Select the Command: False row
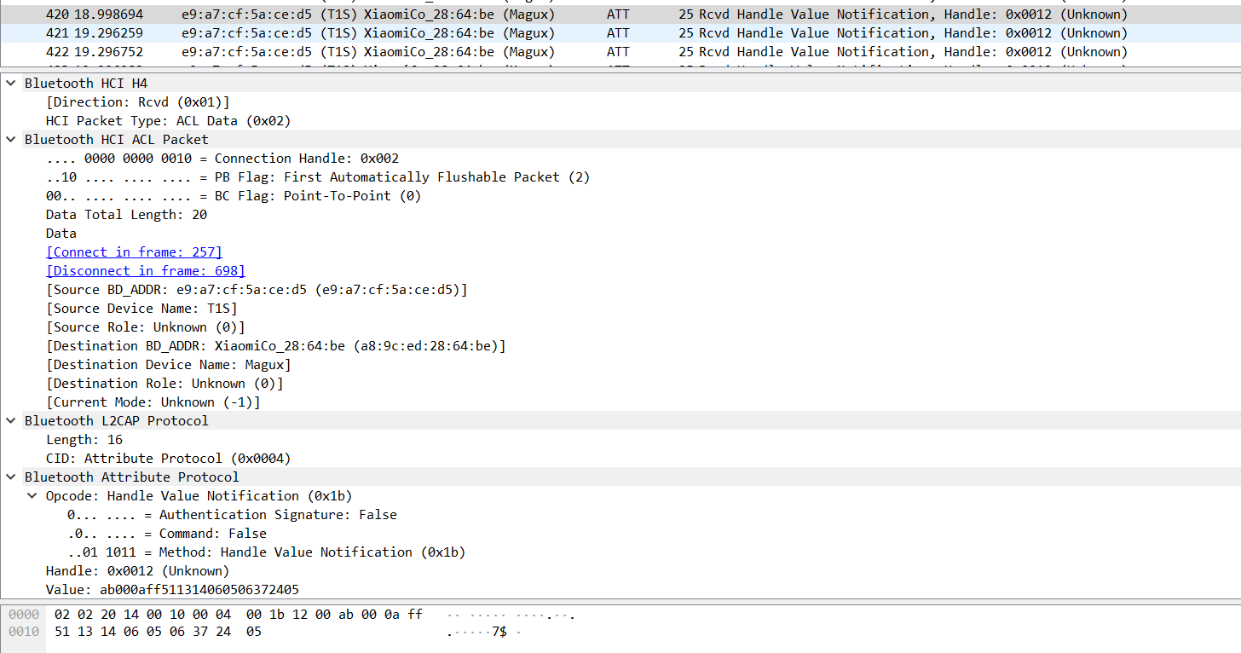Screen dimensions: 1241x653 (167, 534)
